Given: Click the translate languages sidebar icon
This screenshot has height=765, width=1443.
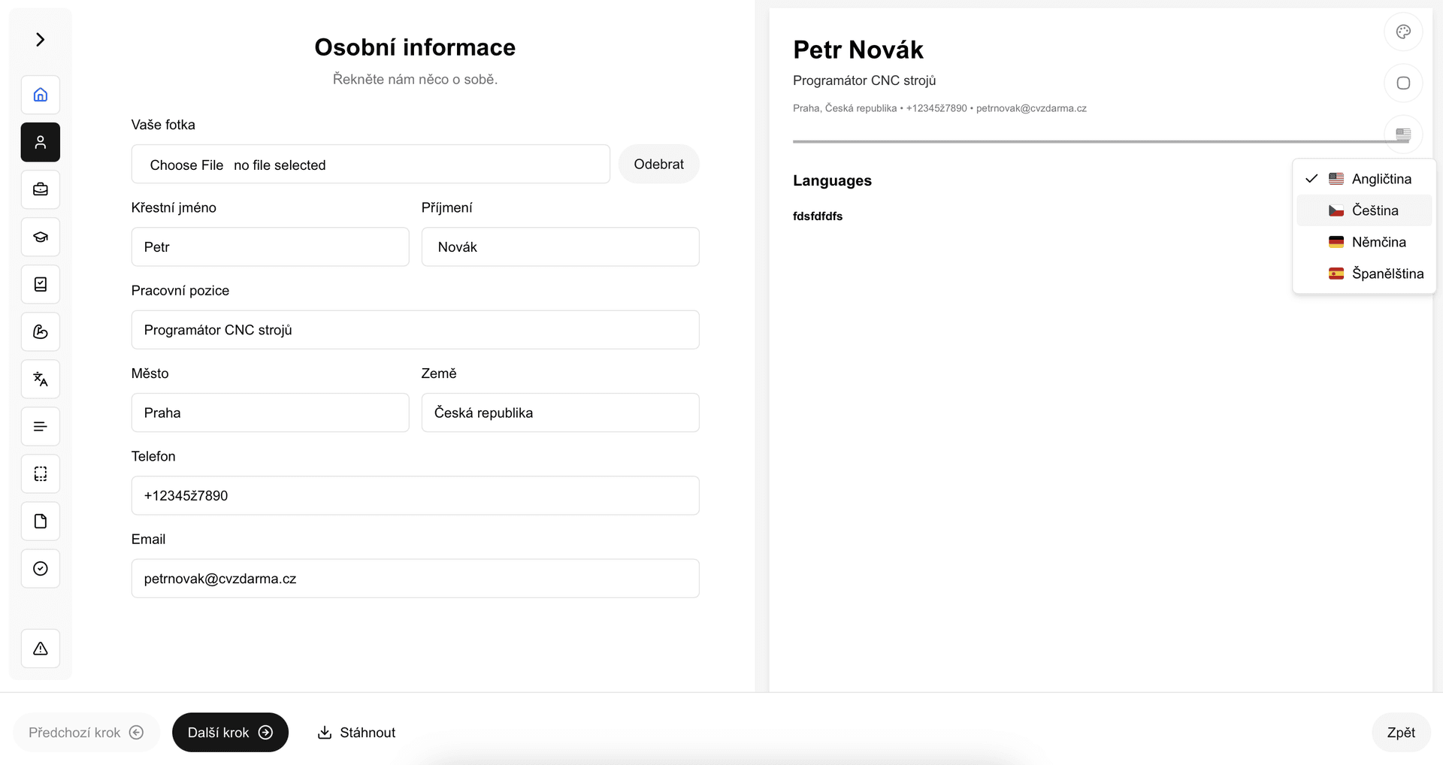Looking at the screenshot, I should point(41,379).
